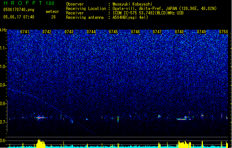Click the 0744 time marker
232x148 pixels.
point(91,32)
